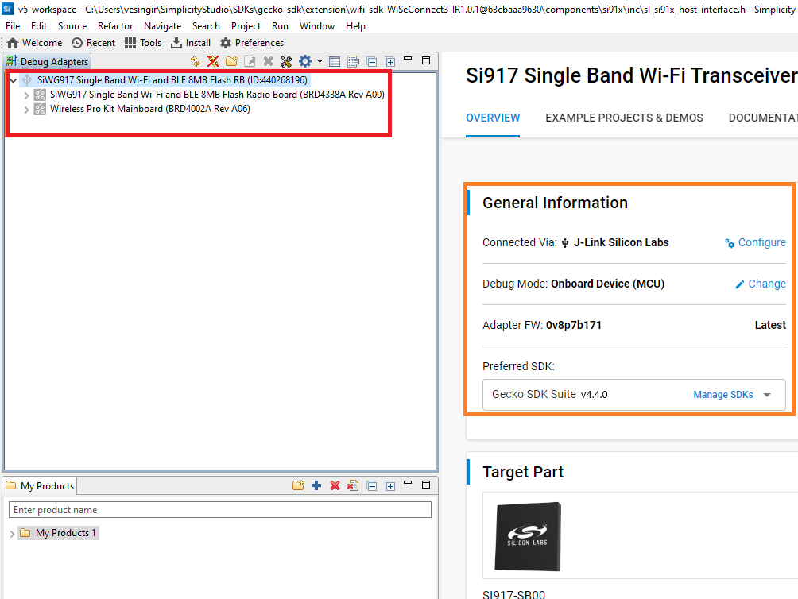Expand all items in My Products panel
This screenshot has height=599, width=798.
point(389,485)
